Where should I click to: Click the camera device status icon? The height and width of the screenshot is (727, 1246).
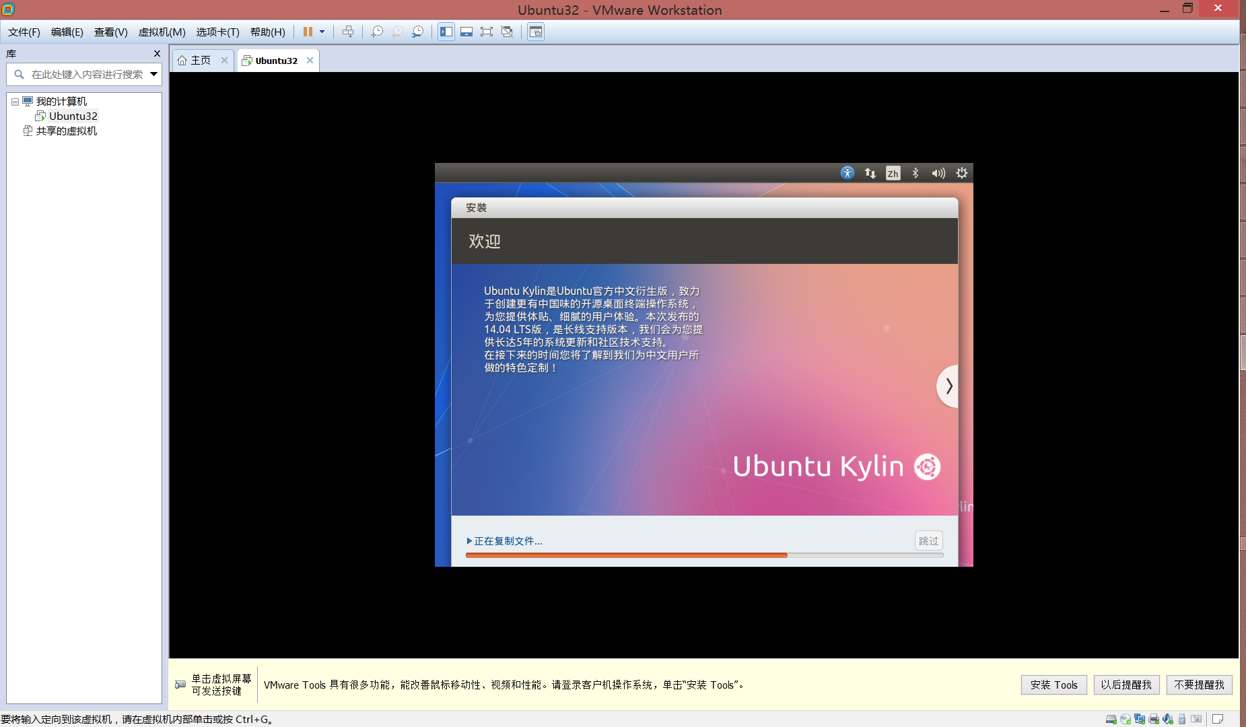point(1196,719)
